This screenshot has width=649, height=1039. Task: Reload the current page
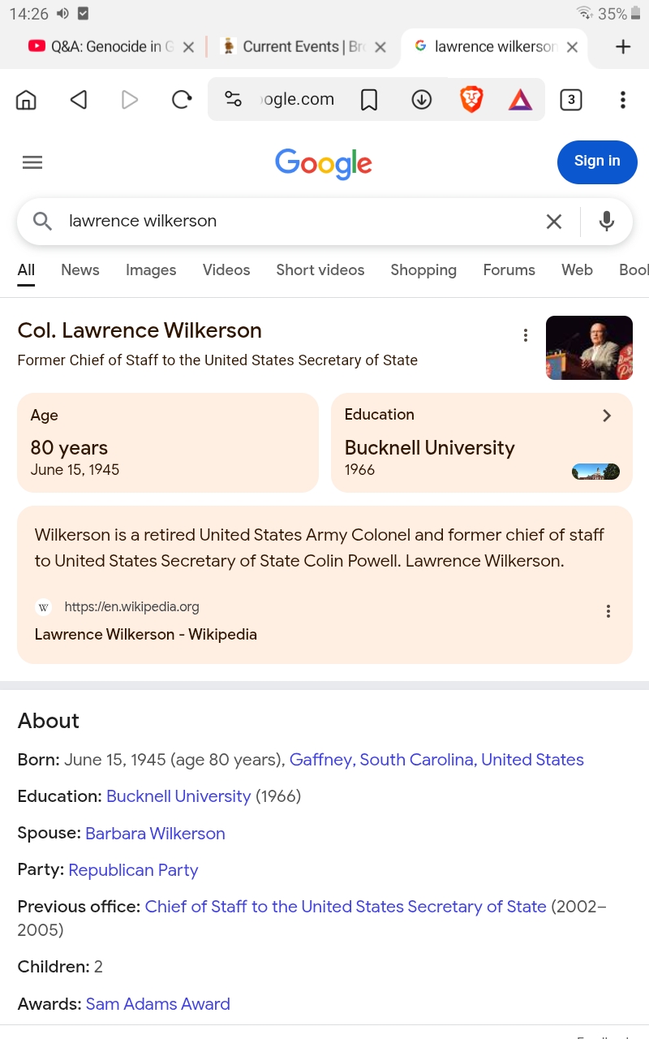182,100
